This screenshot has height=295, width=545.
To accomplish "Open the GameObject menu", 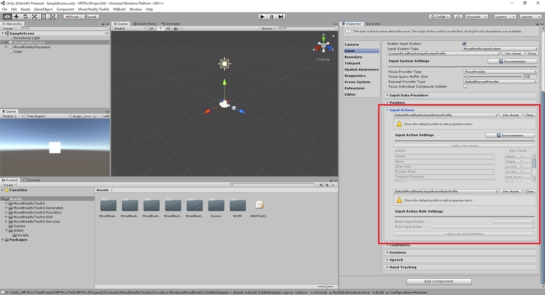I will pyautogui.click(x=43, y=9).
